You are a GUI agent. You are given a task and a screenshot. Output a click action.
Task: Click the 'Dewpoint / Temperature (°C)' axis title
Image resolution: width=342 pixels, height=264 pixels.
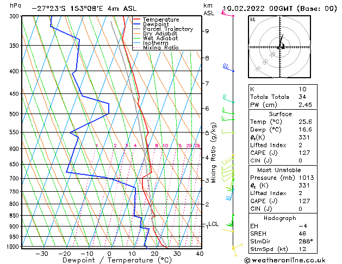[117, 260]
